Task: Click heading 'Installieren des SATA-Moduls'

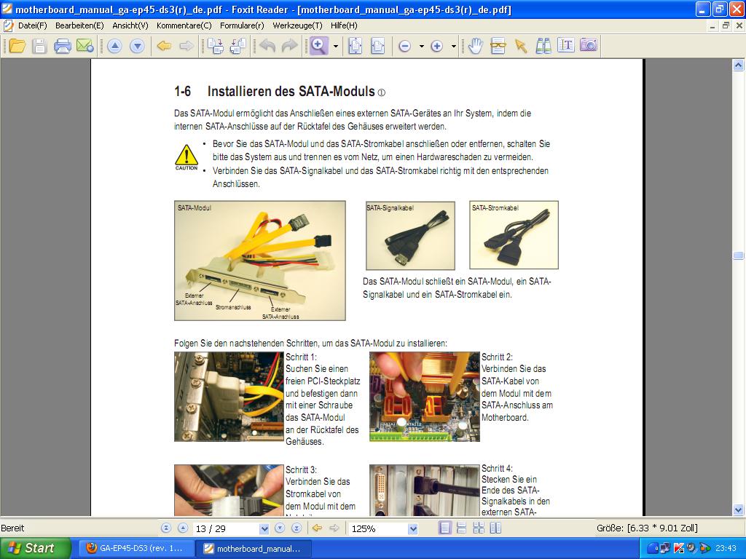Action: coord(291,91)
